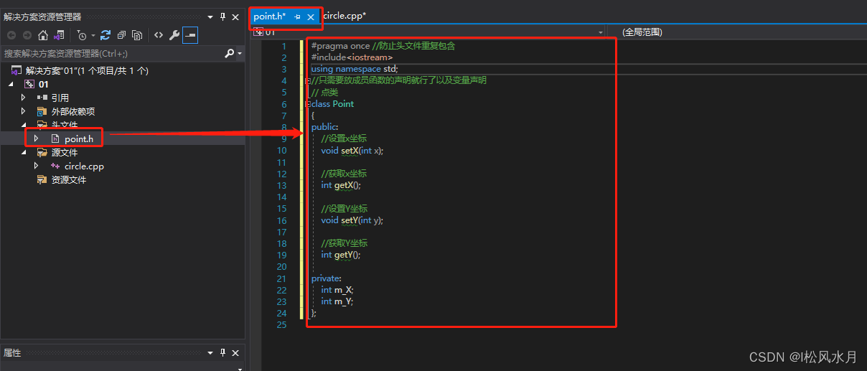Open the pending changes filter clock icon
Viewport: 867px width, 371px height.
click(81, 35)
